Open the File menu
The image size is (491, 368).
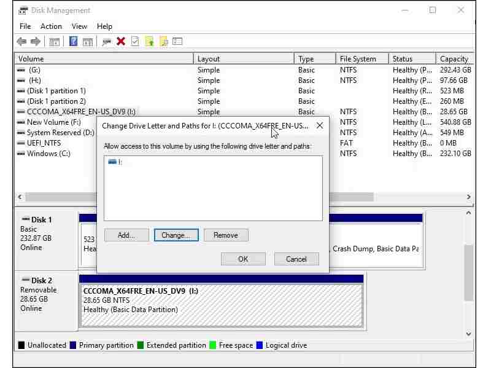pyautogui.click(x=25, y=26)
